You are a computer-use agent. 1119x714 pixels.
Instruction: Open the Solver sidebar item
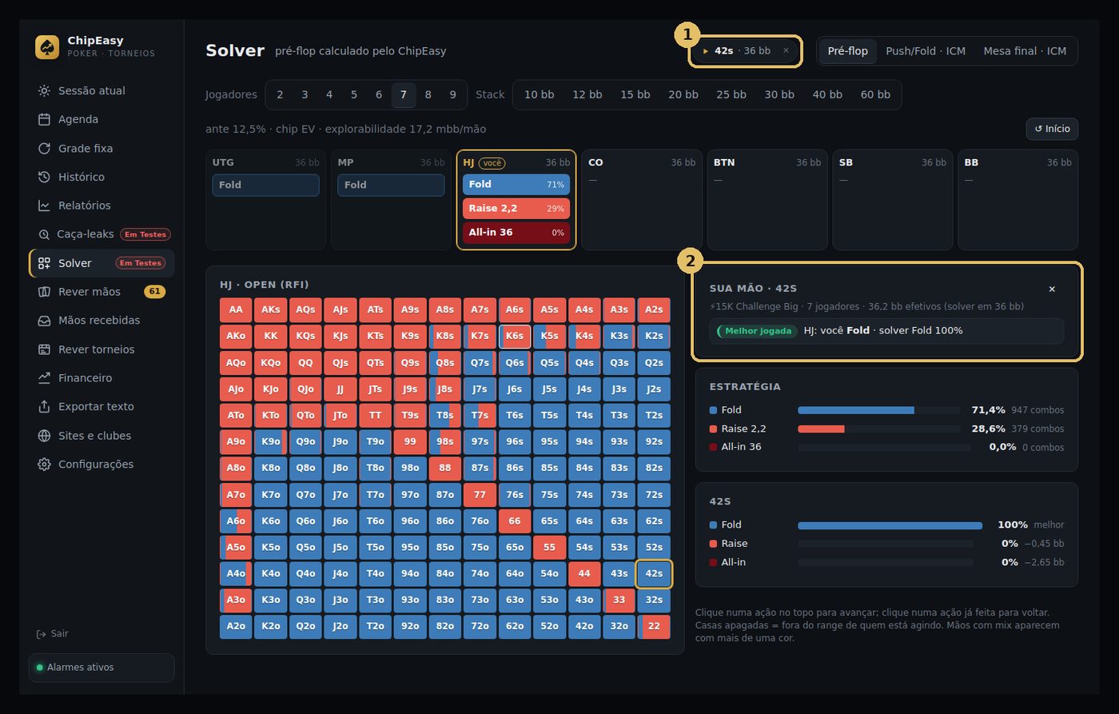pyautogui.click(x=102, y=263)
